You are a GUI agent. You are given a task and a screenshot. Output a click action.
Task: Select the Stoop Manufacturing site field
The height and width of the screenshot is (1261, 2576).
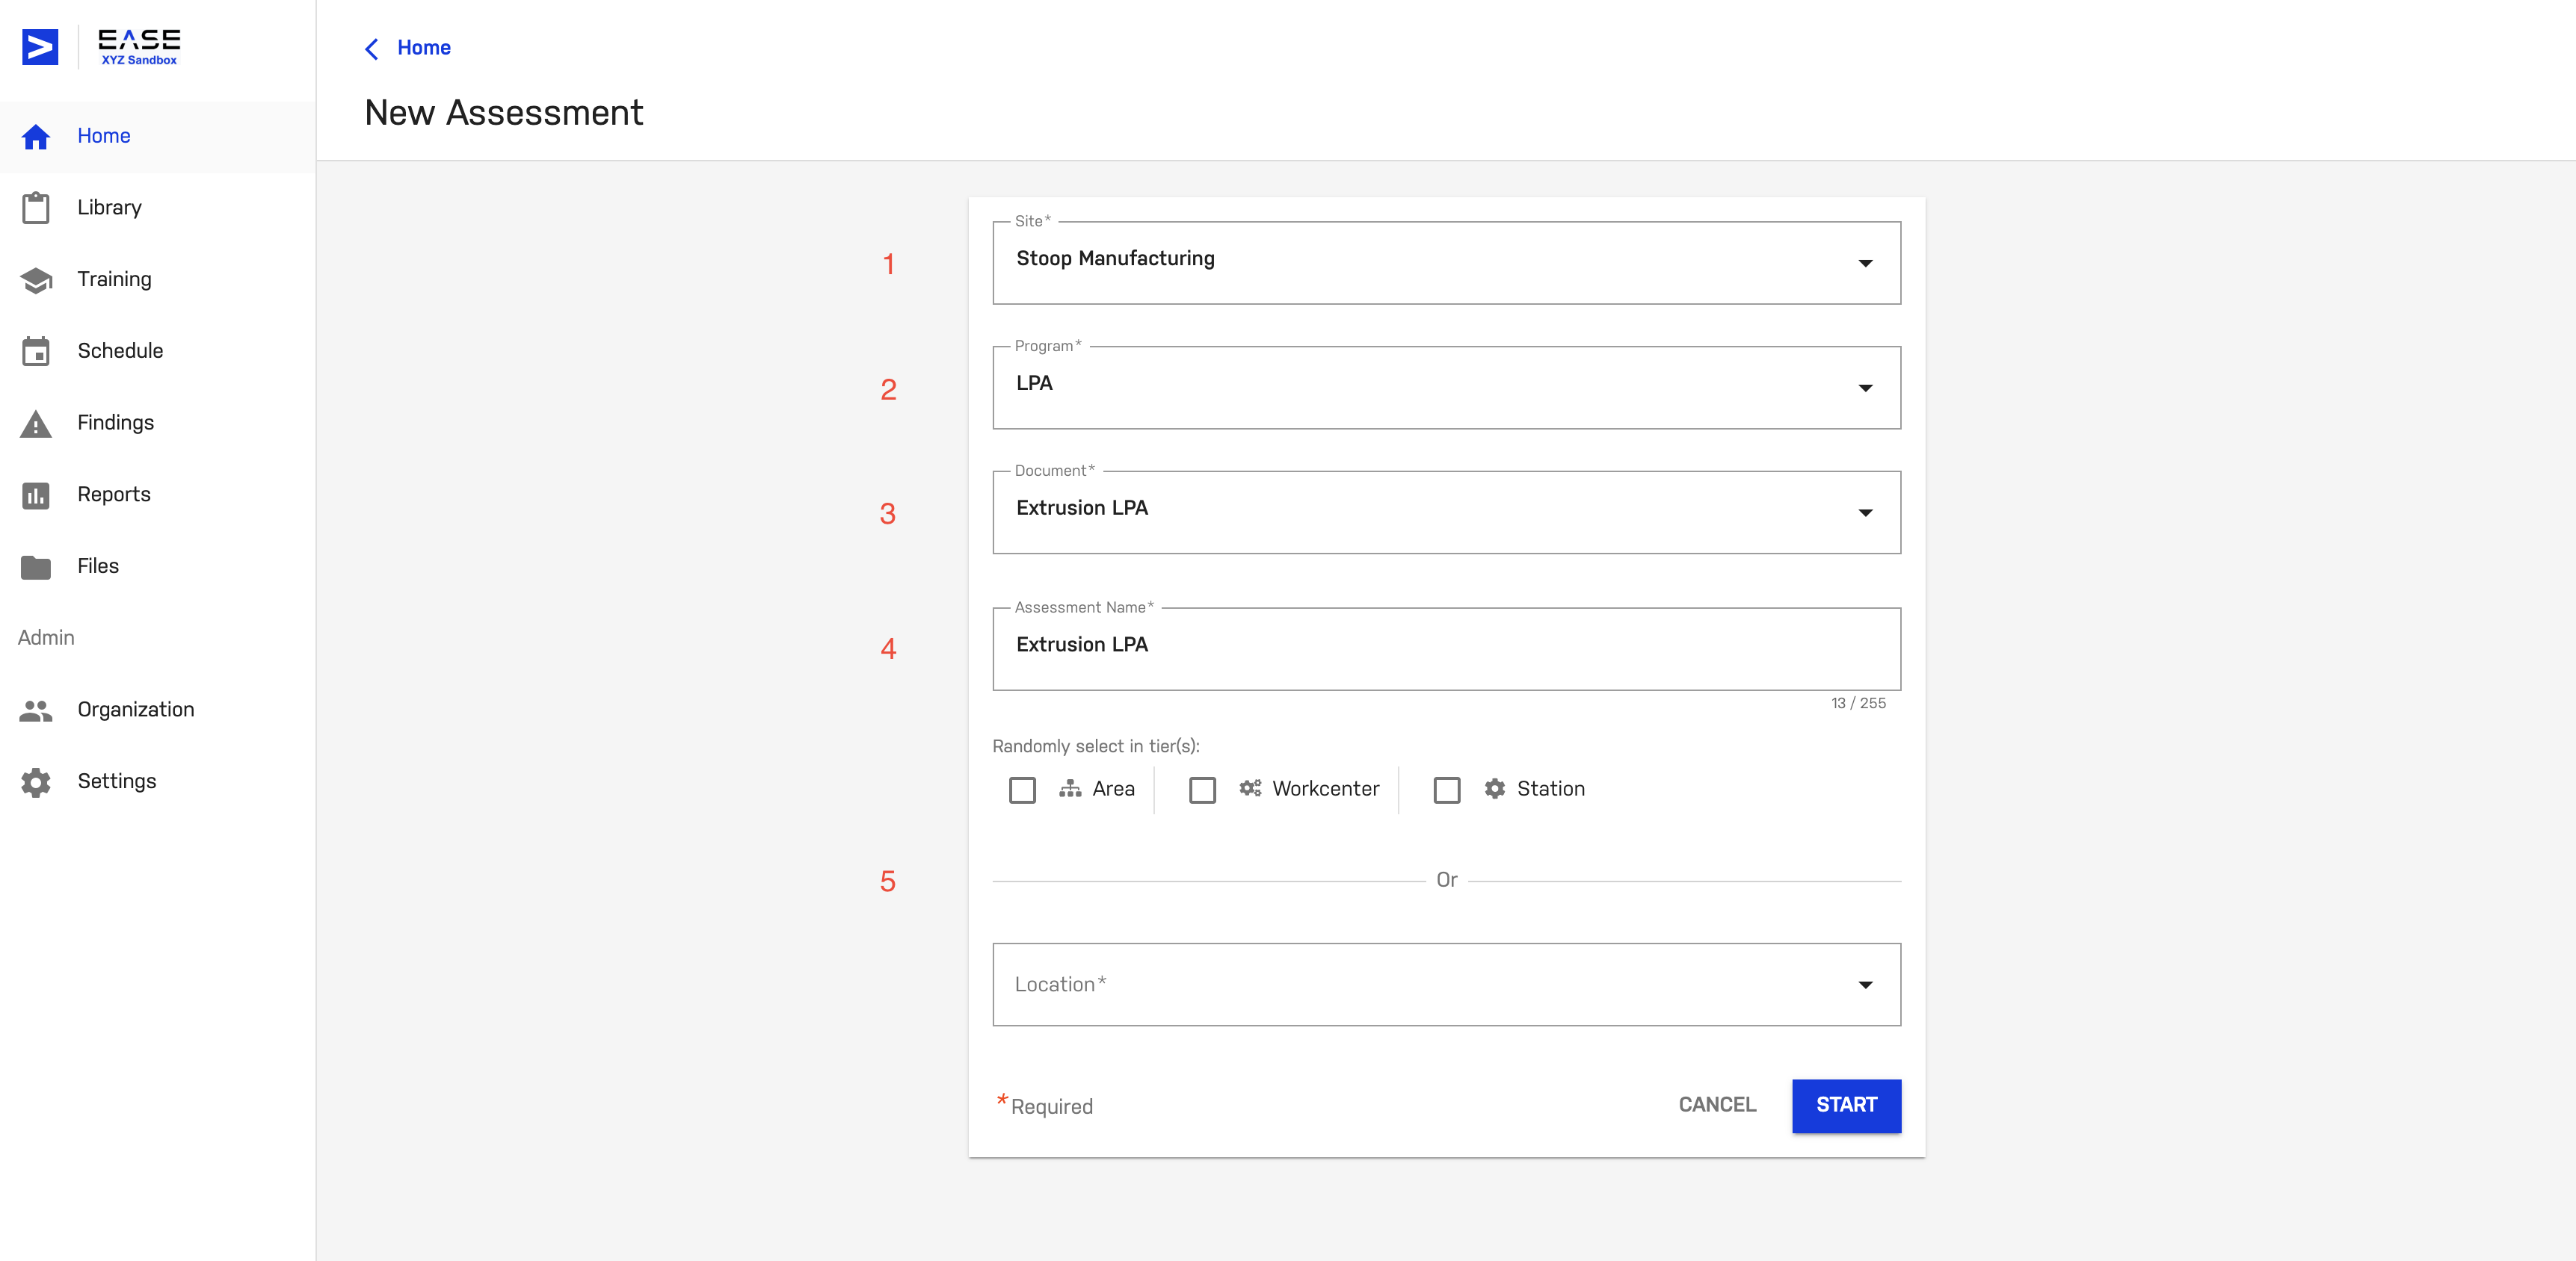(1446, 263)
